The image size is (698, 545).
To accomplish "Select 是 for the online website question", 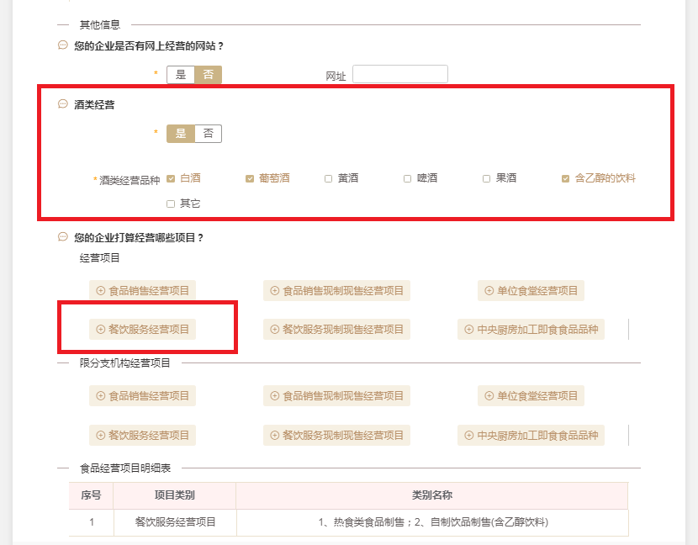I will pos(181,74).
